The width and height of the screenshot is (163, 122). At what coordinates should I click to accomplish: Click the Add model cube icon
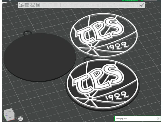coord(21,5)
